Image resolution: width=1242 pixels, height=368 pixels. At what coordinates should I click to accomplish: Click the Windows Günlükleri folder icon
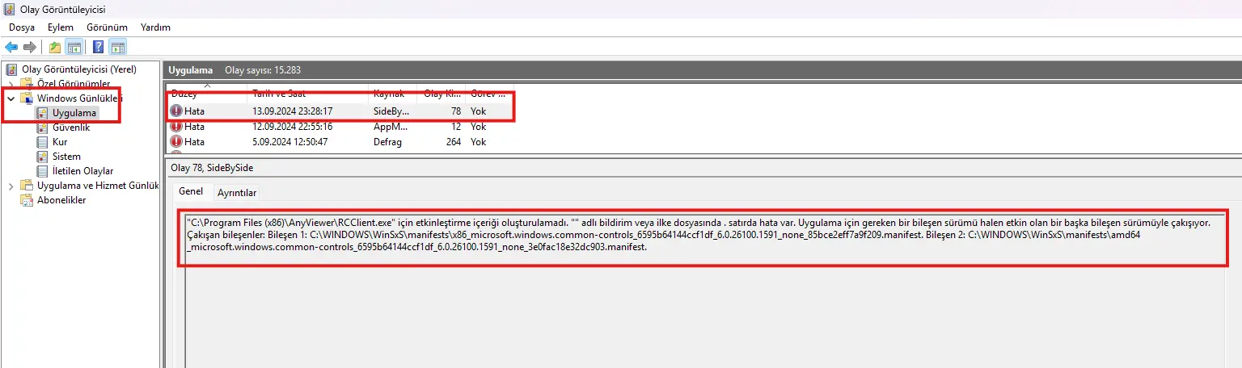(27, 98)
